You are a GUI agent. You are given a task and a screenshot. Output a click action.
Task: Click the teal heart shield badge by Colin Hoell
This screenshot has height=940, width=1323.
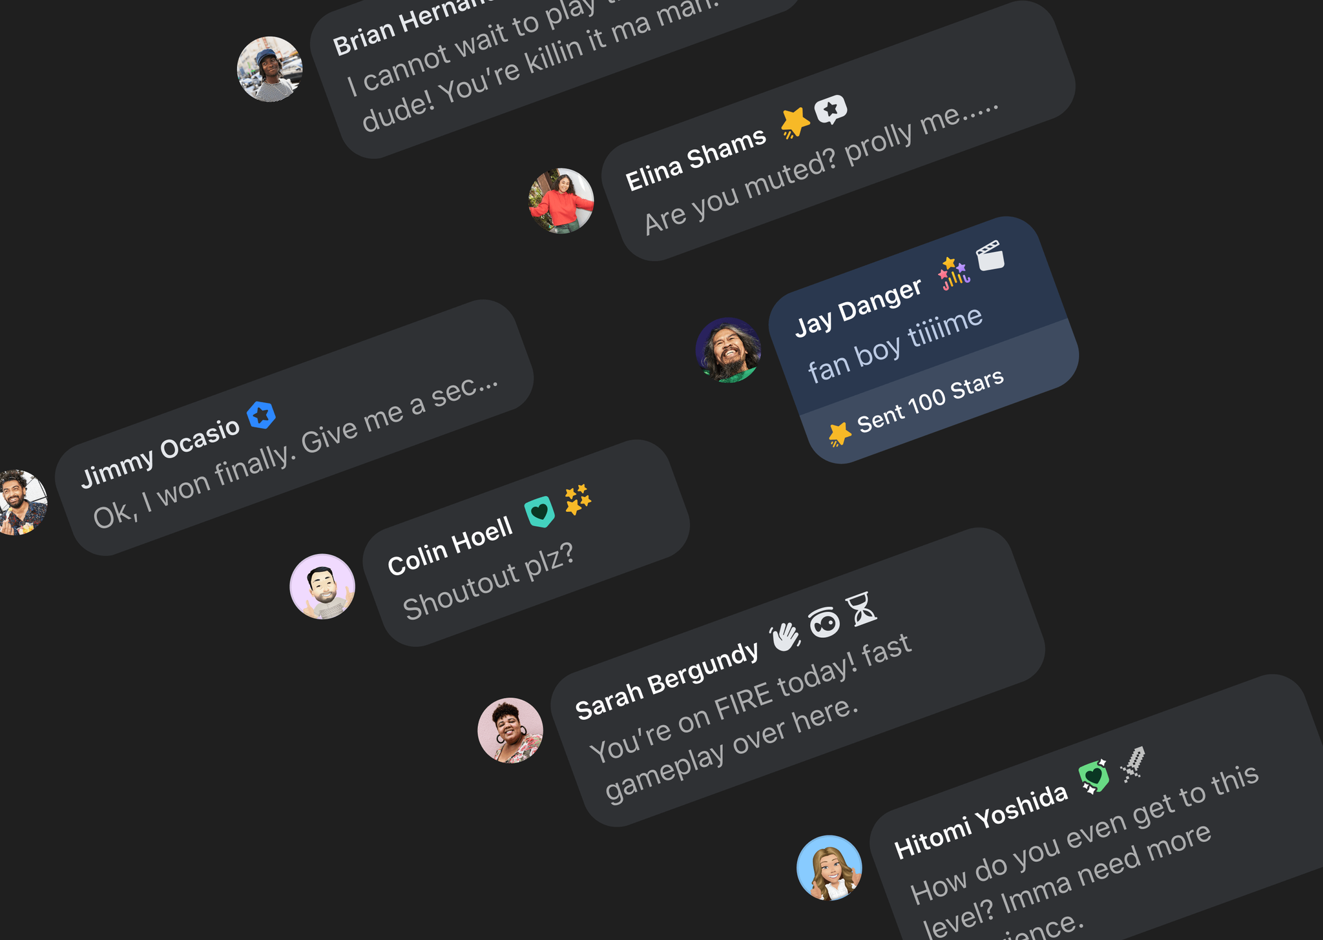coord(539,513)
